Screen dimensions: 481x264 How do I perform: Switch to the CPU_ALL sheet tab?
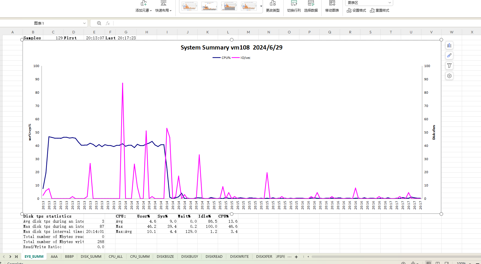pyautogui.click(x=116, y=257)
